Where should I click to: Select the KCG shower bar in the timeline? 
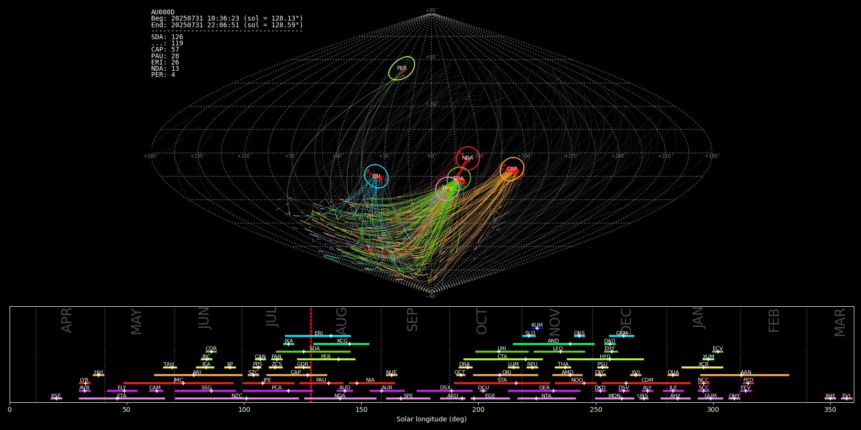(341, 344)
